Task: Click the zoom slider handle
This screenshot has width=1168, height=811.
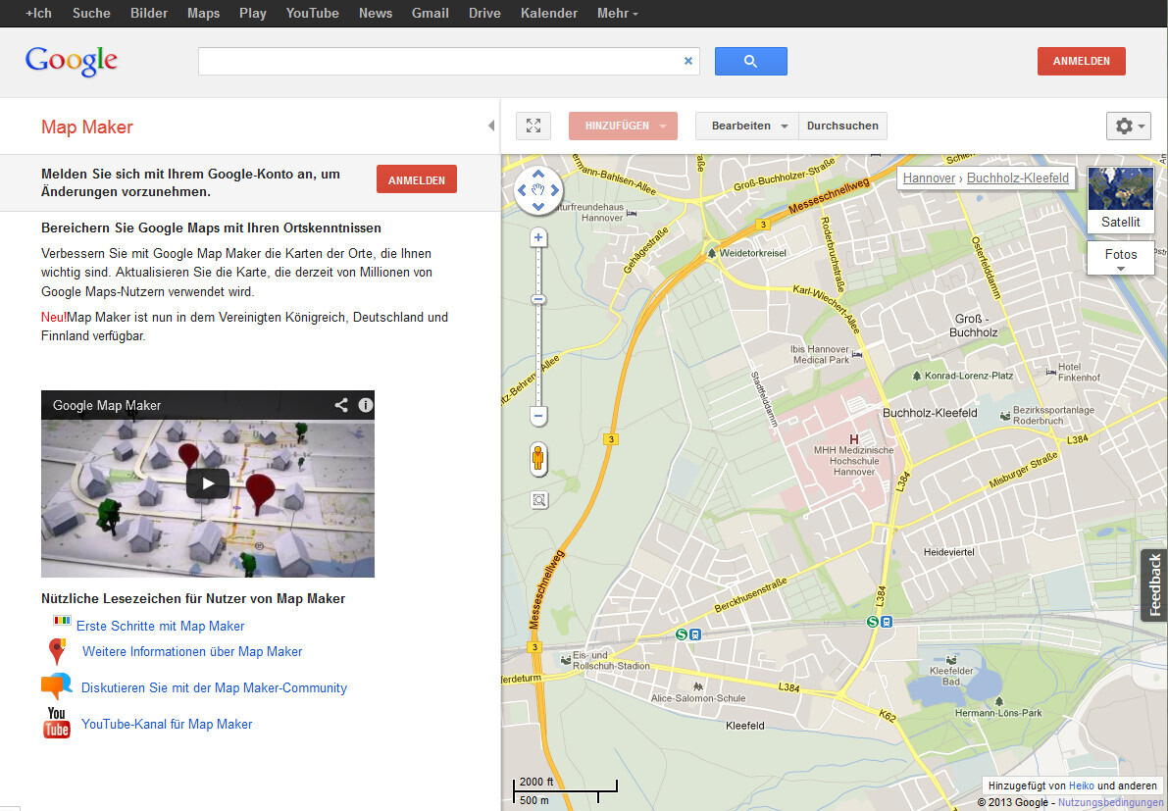Action: pos(538,299)
